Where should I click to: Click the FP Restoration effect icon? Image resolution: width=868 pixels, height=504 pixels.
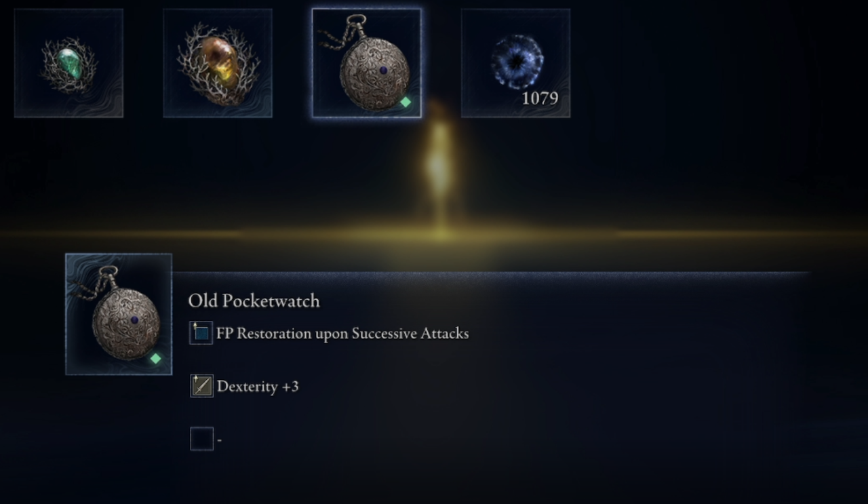click(x=201, y=333)
